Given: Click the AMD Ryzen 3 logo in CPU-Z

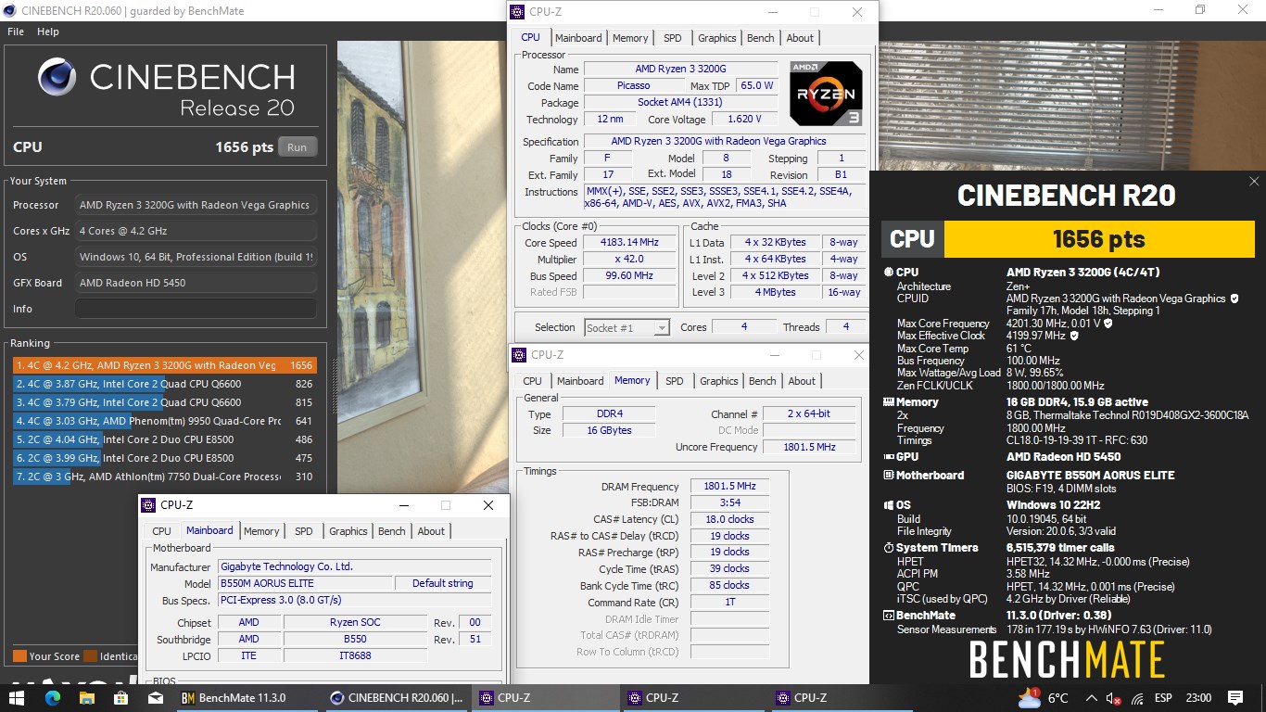Looking at the screenshot, I should click(826, 93).
